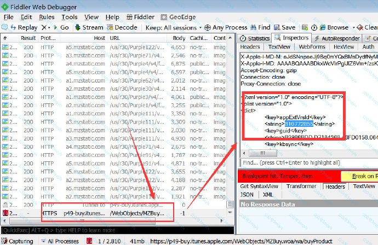Open the Tools menu
Viewport: 378px width, 245px height.
[x=70, y=17]
